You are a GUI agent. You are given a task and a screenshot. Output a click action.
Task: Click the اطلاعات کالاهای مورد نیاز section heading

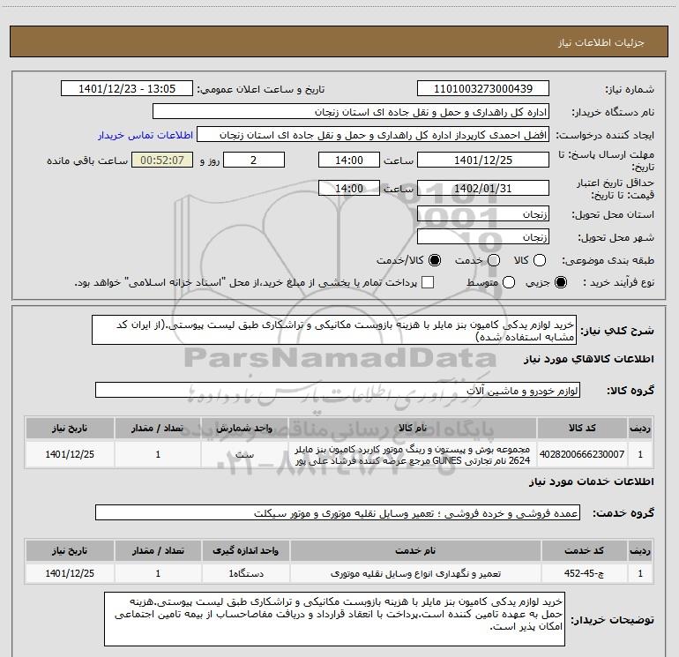pos(589,359)
